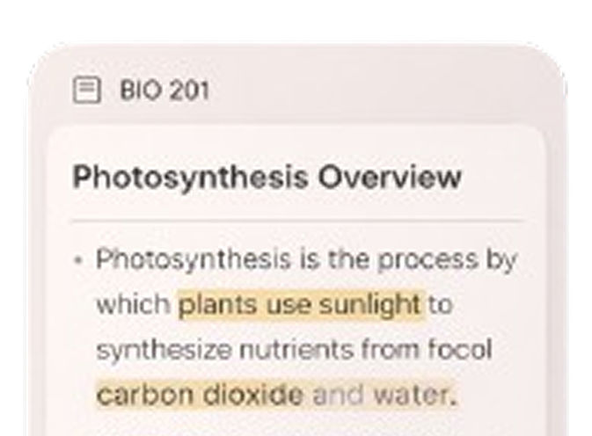The width and height of the screenshot is (592, 436).
Task: Click the word "which" starting the second line
Action: coord(133,305)
